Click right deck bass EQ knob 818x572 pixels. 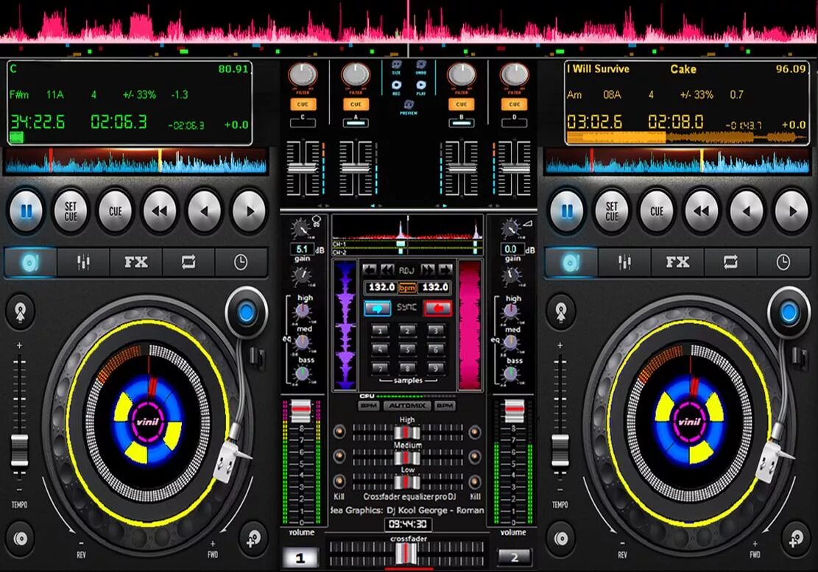511,374
